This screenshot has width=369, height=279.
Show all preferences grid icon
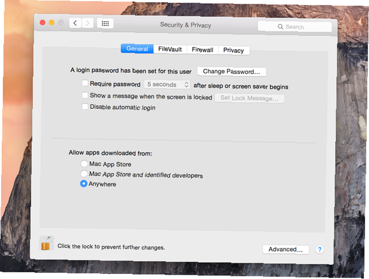click(105, 23)
